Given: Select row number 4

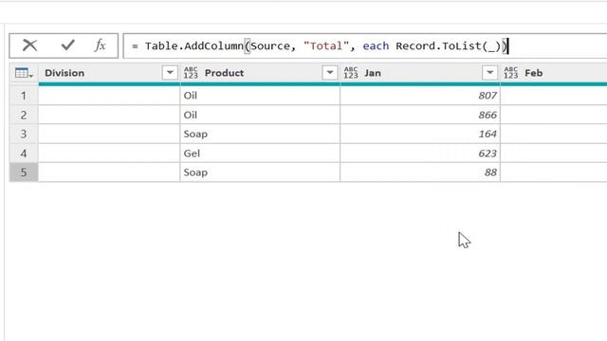Looking at the screenshot, I should tap(24, 153).
